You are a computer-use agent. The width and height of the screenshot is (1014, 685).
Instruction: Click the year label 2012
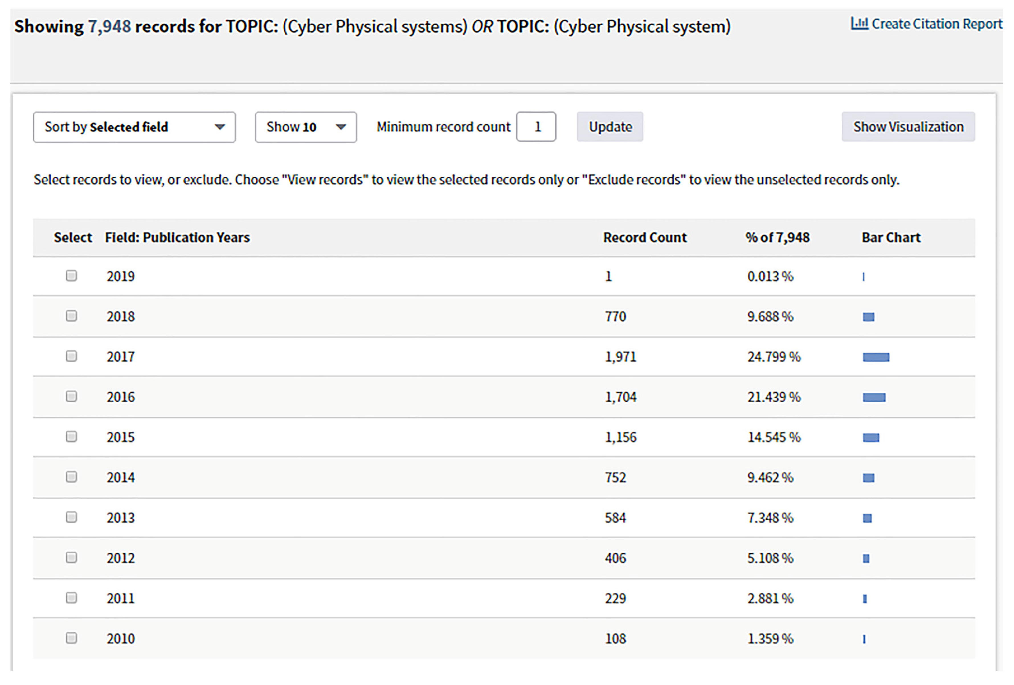click(x=121, y=558)
